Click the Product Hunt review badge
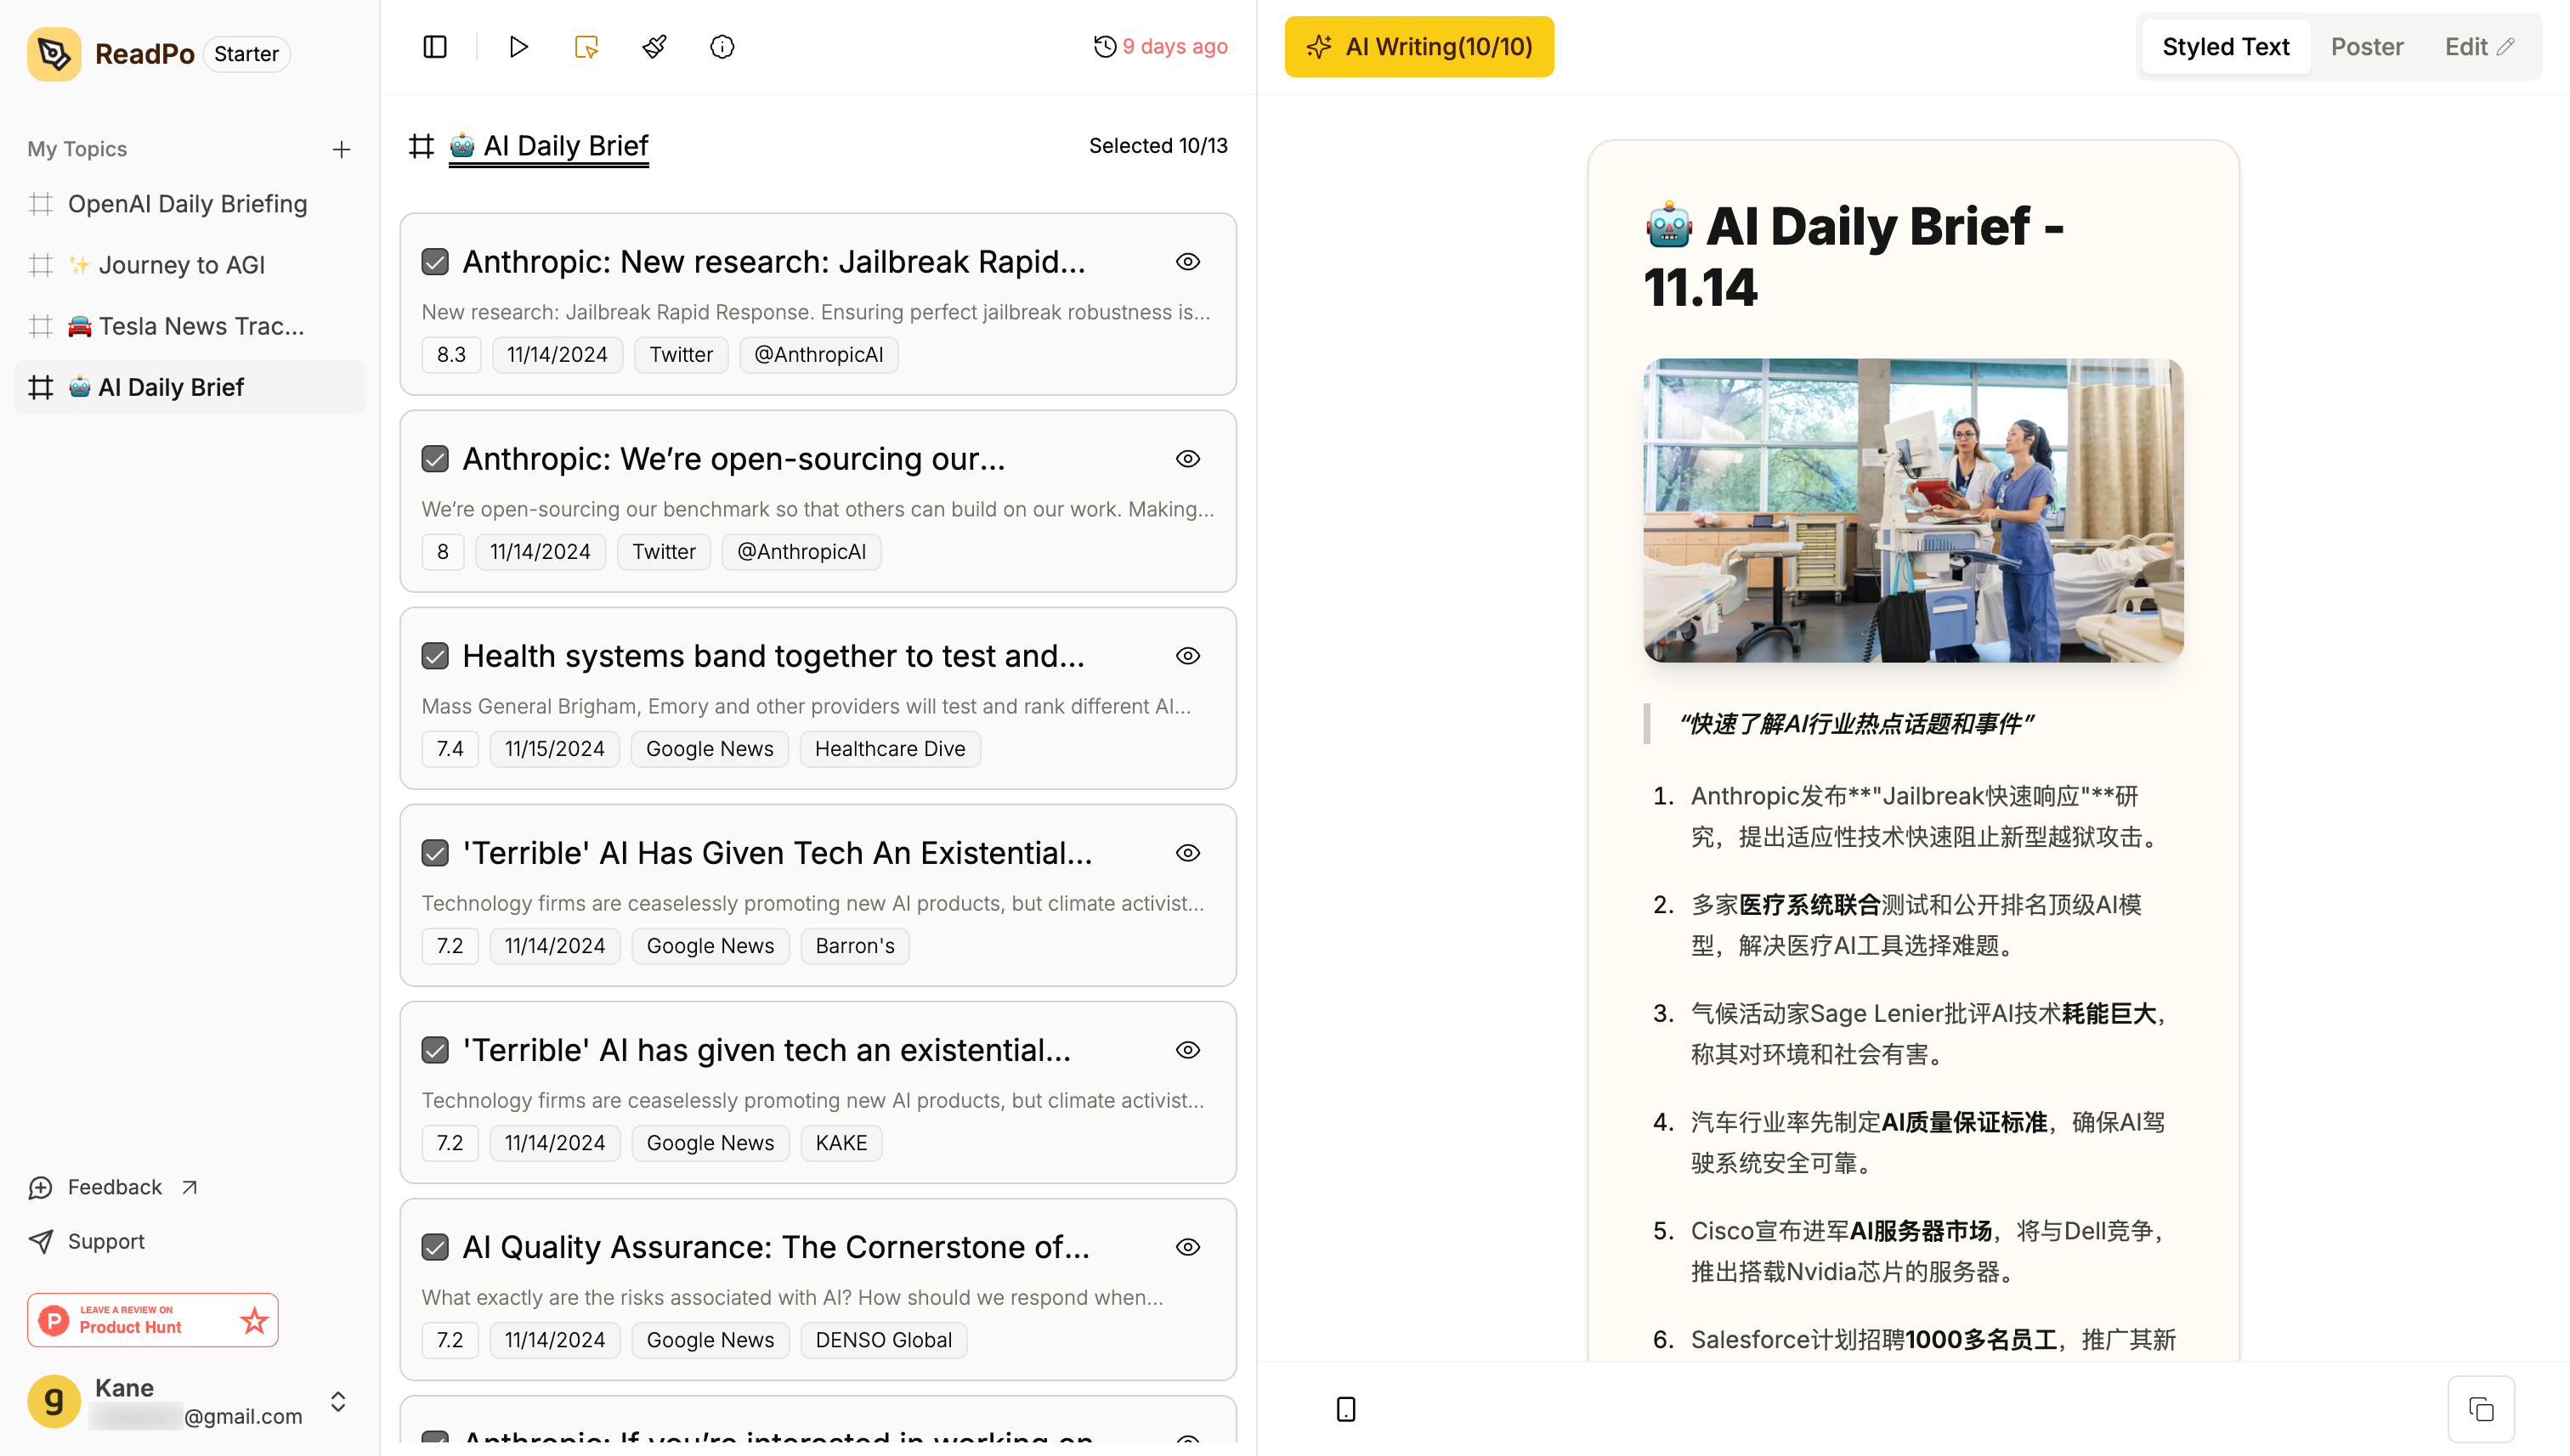Viewport: 2570px width, 1456px height. pos(153,1319)
